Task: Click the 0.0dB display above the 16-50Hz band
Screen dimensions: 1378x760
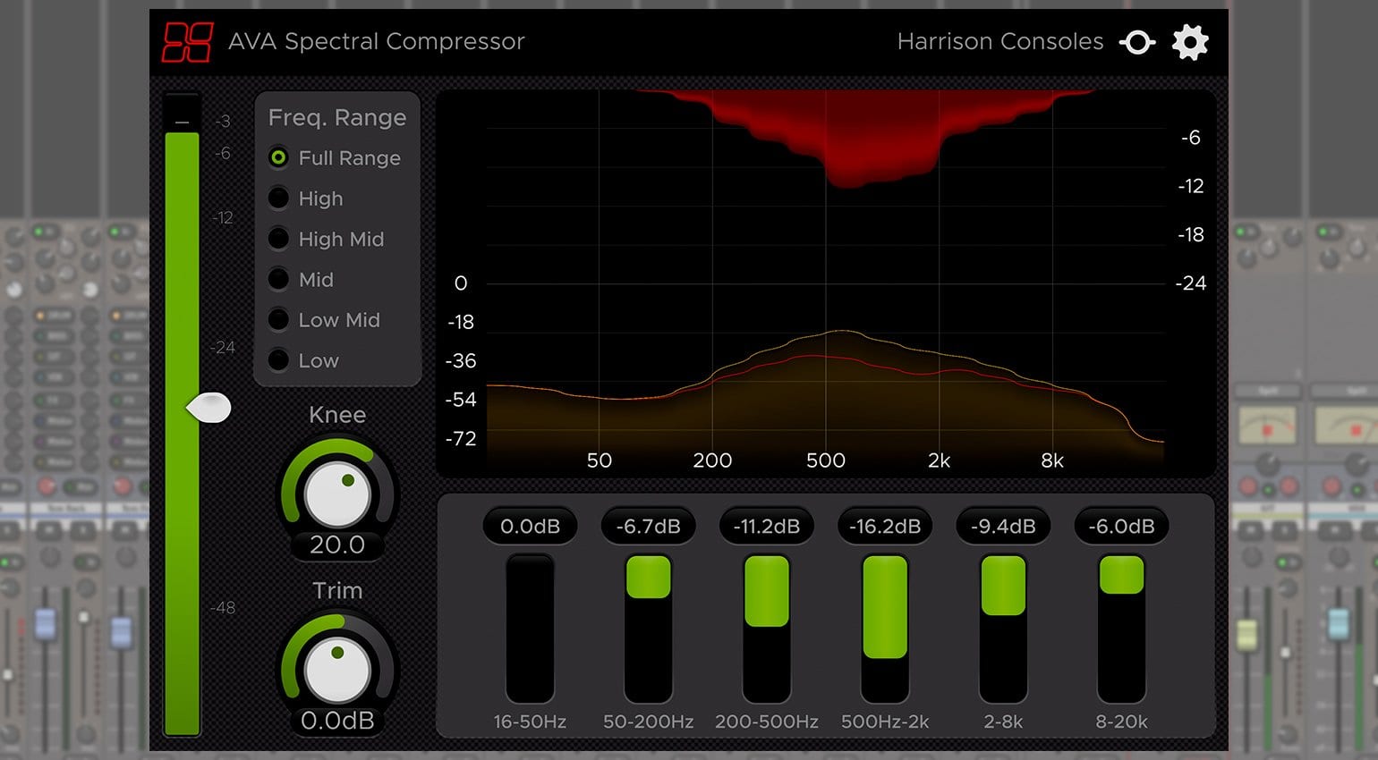Action: pyautogui.click(x=529, y=526)
